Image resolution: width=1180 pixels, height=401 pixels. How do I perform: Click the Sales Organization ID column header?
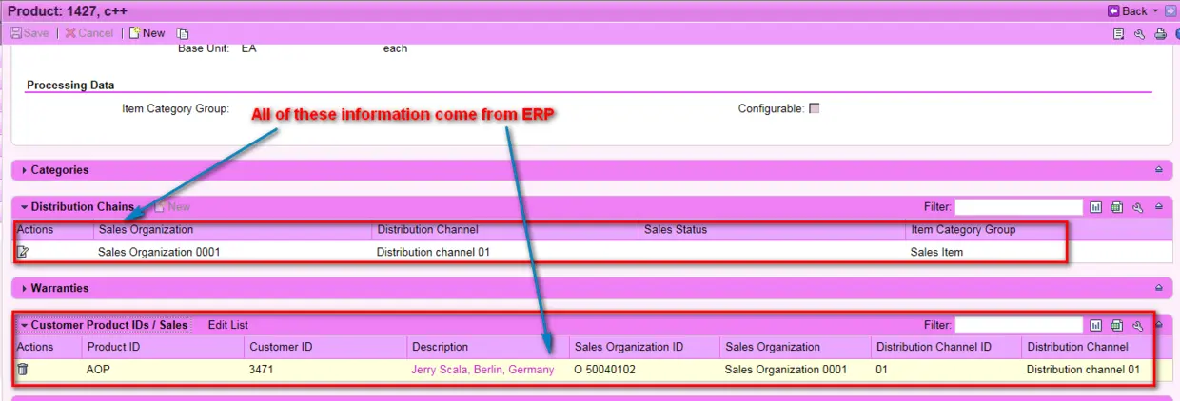(x=629, y=347)
